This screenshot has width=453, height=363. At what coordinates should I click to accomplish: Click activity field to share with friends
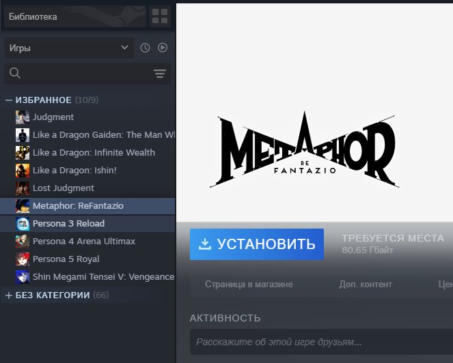pos(321,342)
